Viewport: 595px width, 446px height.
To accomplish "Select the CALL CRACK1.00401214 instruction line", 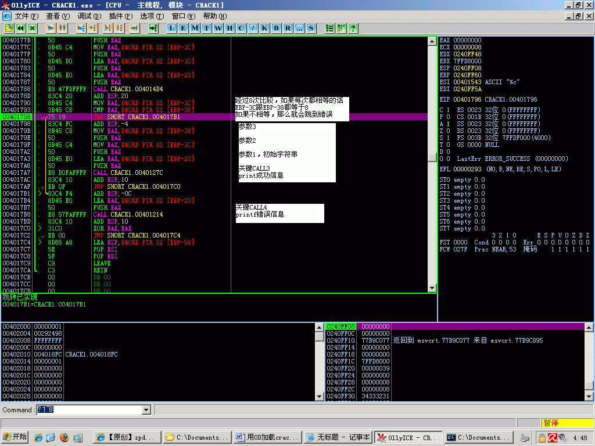I will coord(128,214).
